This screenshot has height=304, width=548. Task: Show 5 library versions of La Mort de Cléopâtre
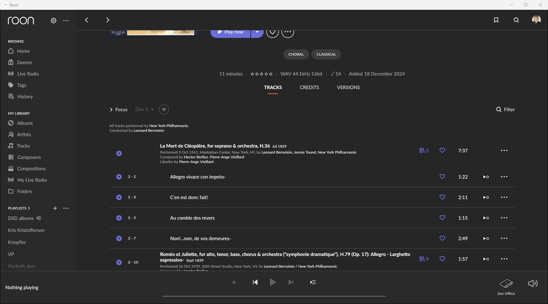coord(424,150)
